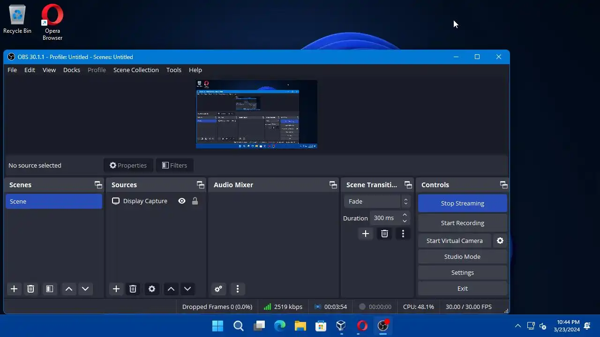This screenshot has width=600, height=337.
Task: Open Windows Start menu
Action: (217, 326)
